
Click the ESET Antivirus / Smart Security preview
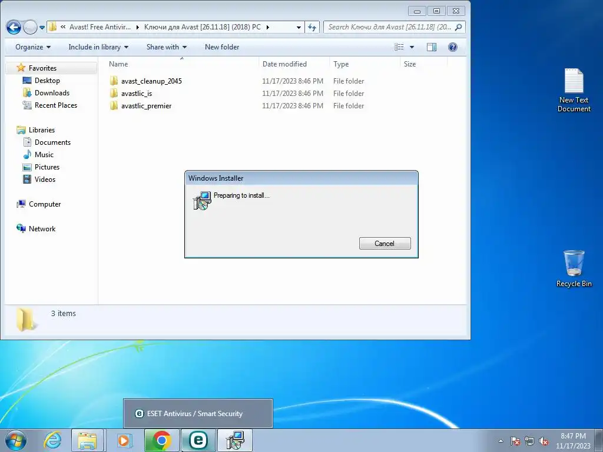click(x=198, y=413)
